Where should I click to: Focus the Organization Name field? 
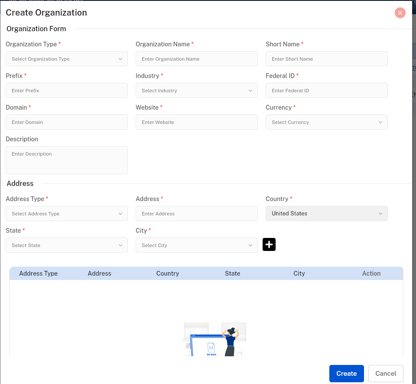(x=197, y=59)
